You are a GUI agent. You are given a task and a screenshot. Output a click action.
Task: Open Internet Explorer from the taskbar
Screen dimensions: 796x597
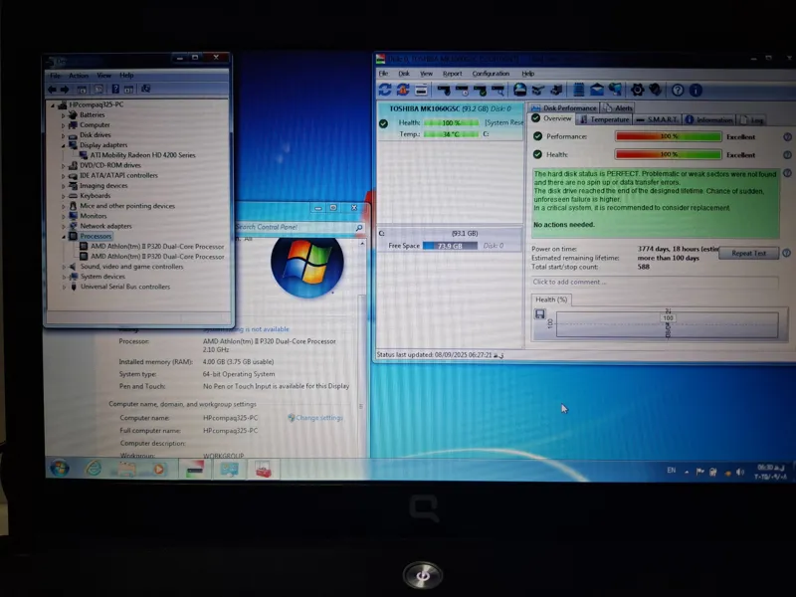(x=94, y=468)
